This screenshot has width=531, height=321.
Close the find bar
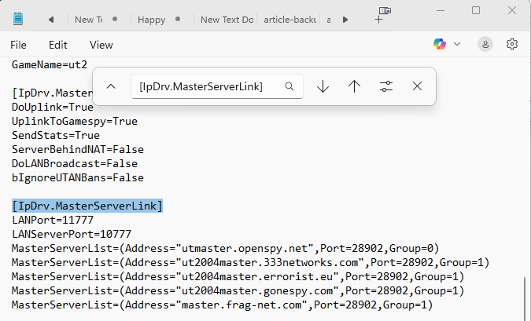pos(417,86)
